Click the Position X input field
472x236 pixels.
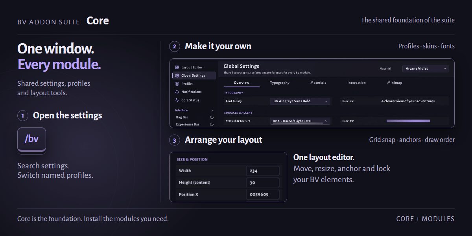(263, 194)
